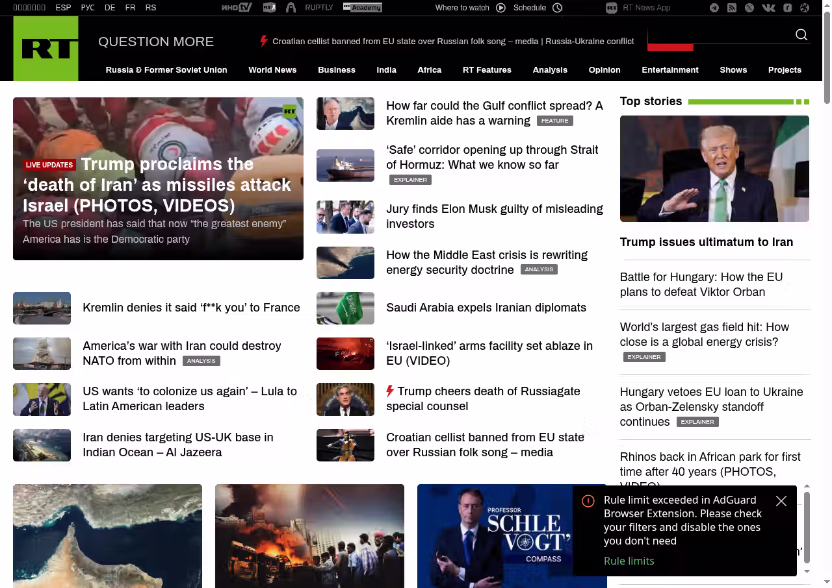Dismiss the AdGuard rule limit notification
This screenshot has width=832, height=588.
tap(781, 501)
